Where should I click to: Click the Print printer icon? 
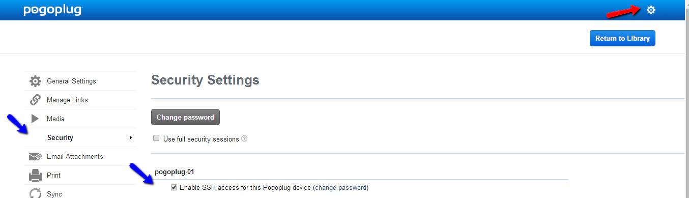click(35, 175)
